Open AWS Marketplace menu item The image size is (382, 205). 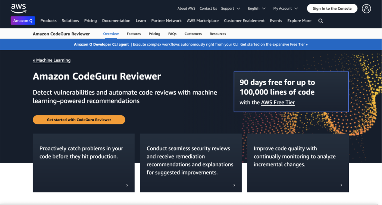pos(203,21)
